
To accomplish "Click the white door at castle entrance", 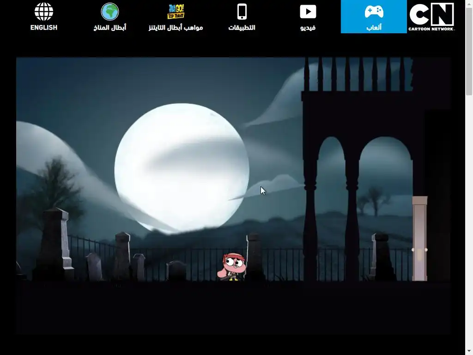I will tap(419, 239).
